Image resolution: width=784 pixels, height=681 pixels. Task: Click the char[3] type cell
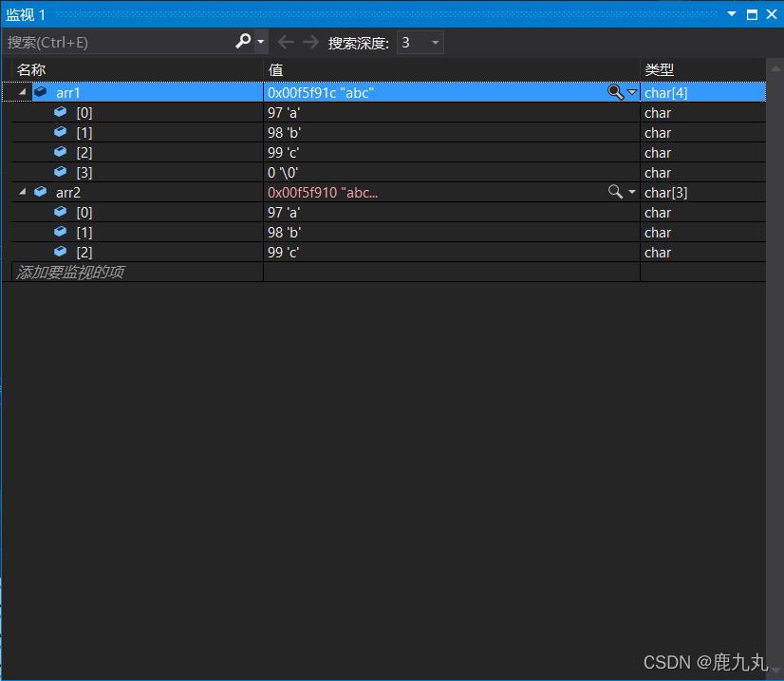[702, 193]
